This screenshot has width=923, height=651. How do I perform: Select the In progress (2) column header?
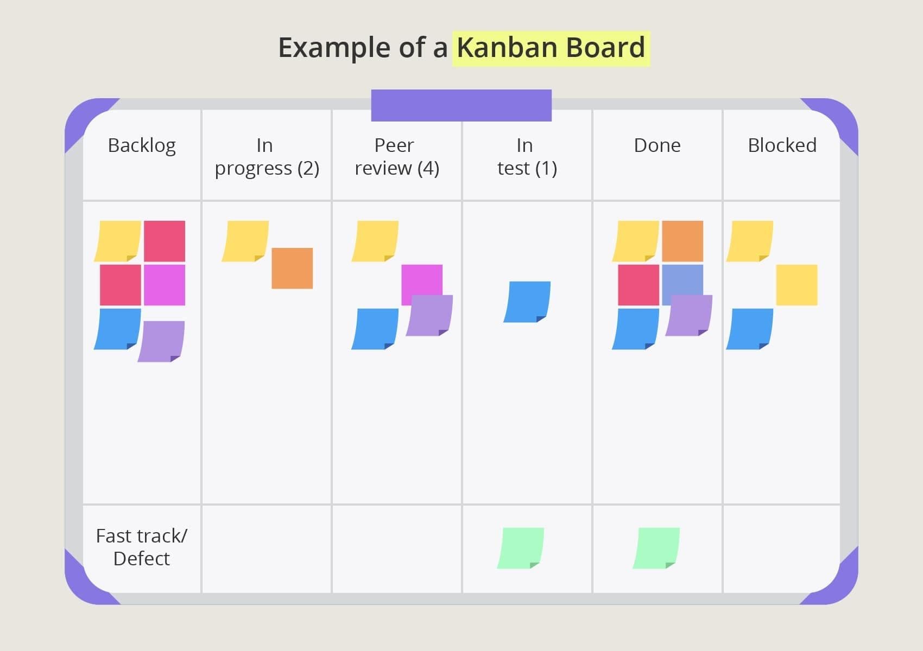267,156
